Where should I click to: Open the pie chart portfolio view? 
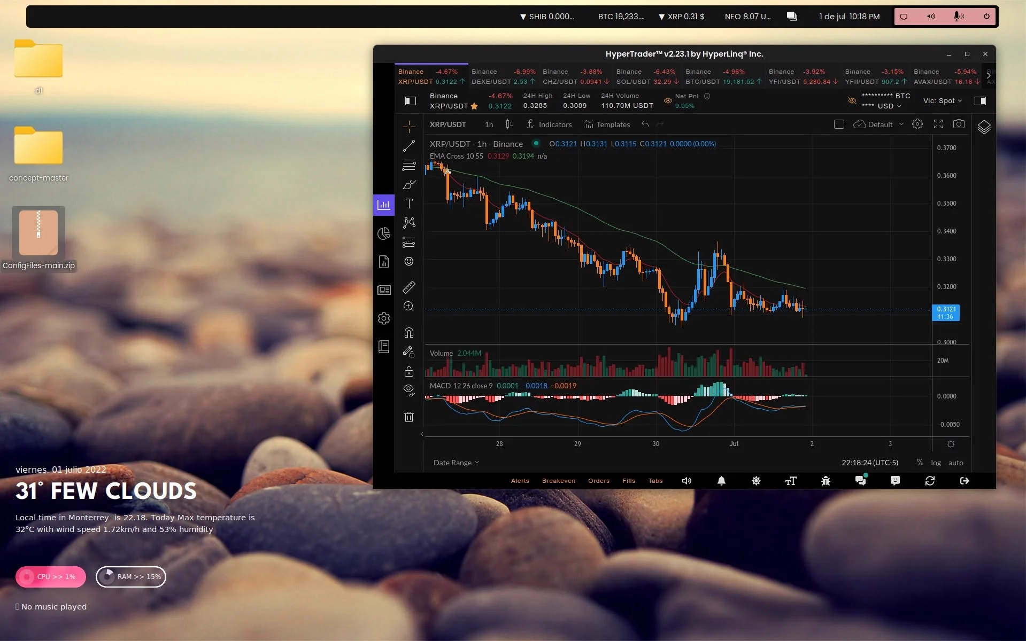[x=384, y=233]
